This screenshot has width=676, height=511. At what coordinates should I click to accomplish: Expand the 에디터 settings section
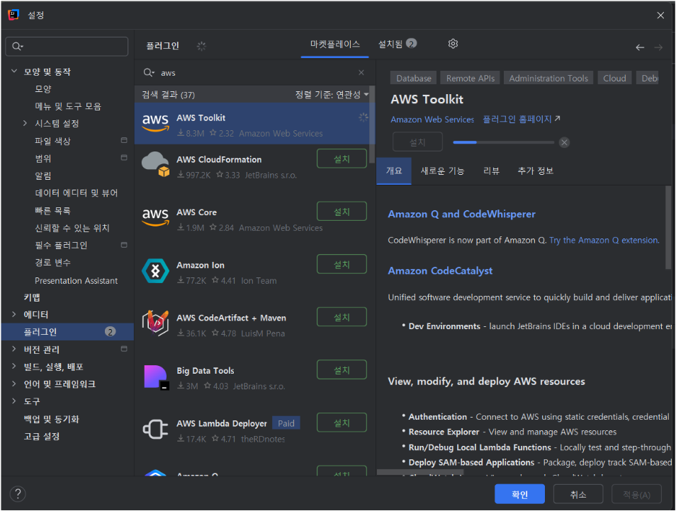click(13, 314)
